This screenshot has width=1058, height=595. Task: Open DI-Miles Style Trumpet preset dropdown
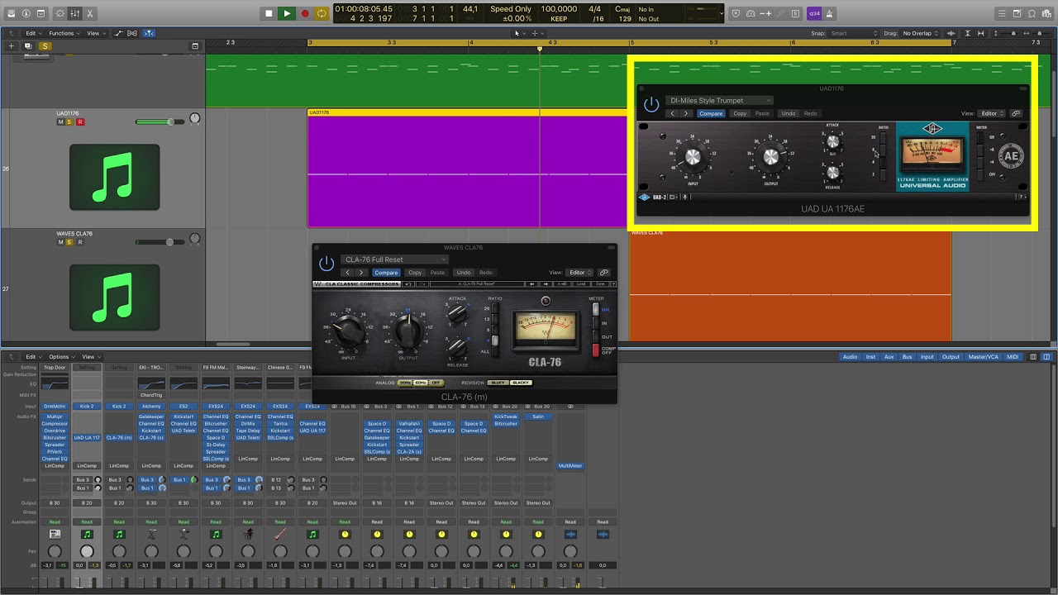(719, 101)
